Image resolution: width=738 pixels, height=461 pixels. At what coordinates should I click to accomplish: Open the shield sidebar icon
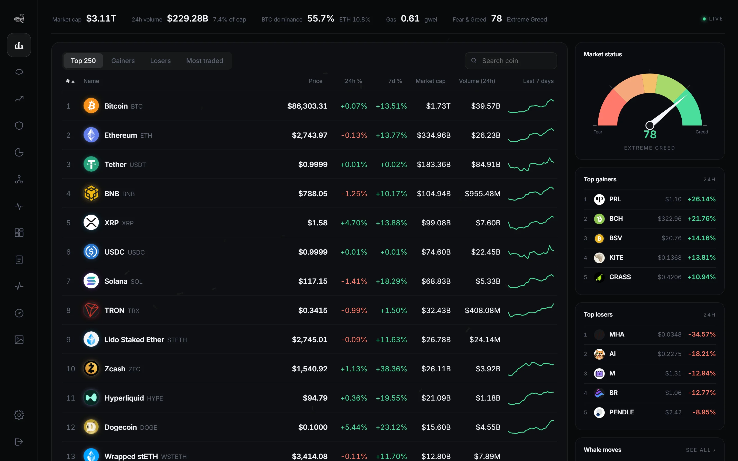[x=19, y=125]
